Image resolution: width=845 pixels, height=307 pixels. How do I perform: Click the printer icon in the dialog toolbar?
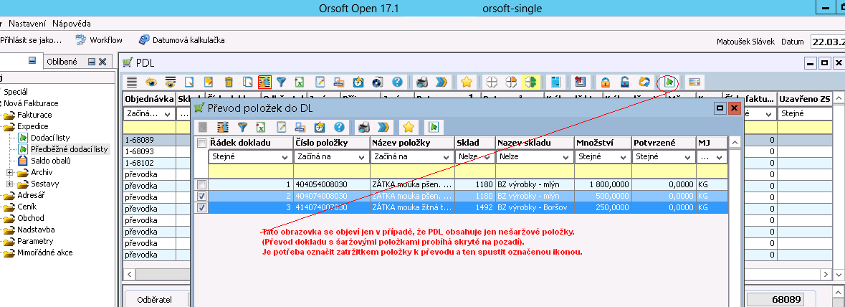[364, 127]
